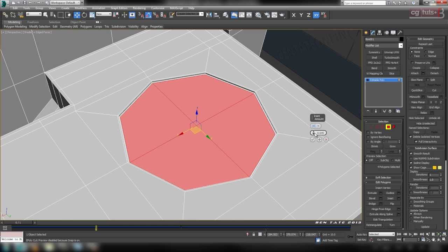Image resolution: width=448 pixels, height=252 pixels.
Task: Open the Graph Editors menu
Action: pos(119,8)
